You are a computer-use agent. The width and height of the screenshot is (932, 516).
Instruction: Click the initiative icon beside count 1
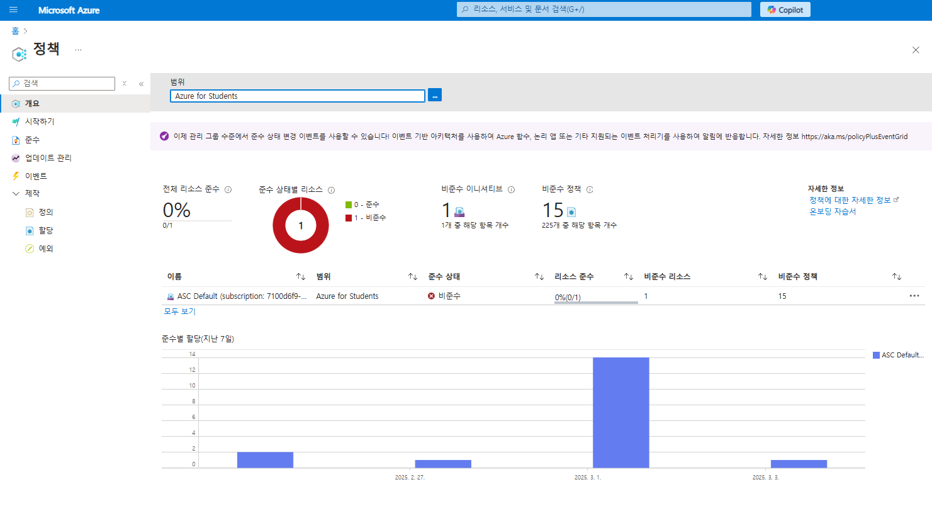click(x=459, y=212)
